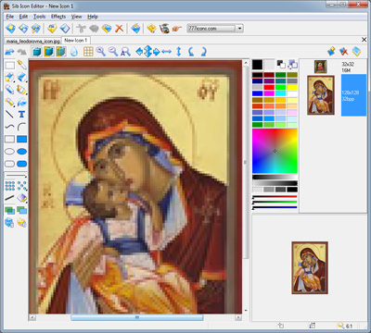Select the arc tool

tap(21, 127)
